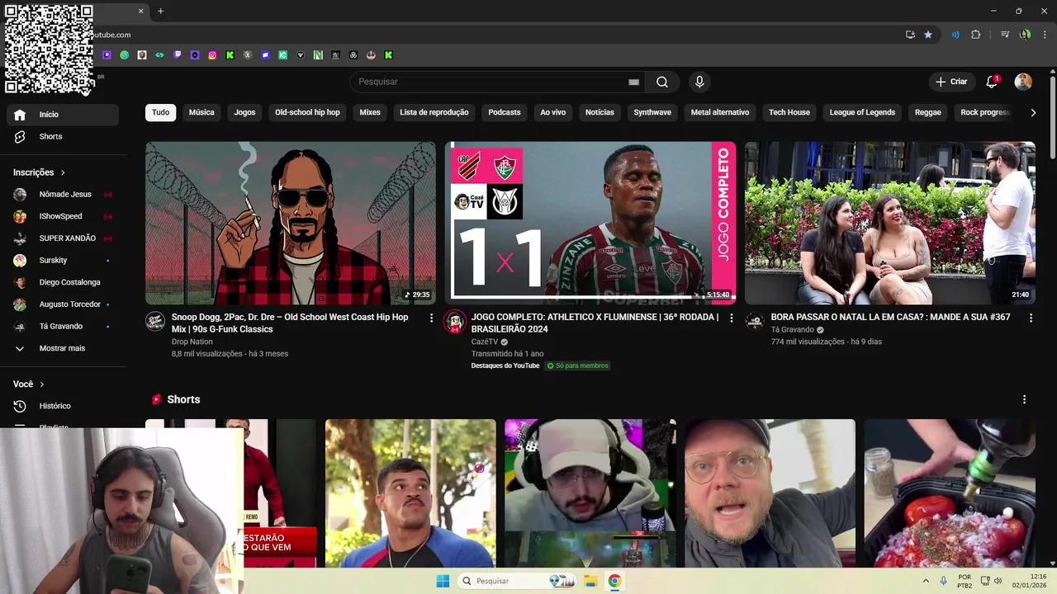Expand Mostrar mais in subscriptions

coord(63,348)
